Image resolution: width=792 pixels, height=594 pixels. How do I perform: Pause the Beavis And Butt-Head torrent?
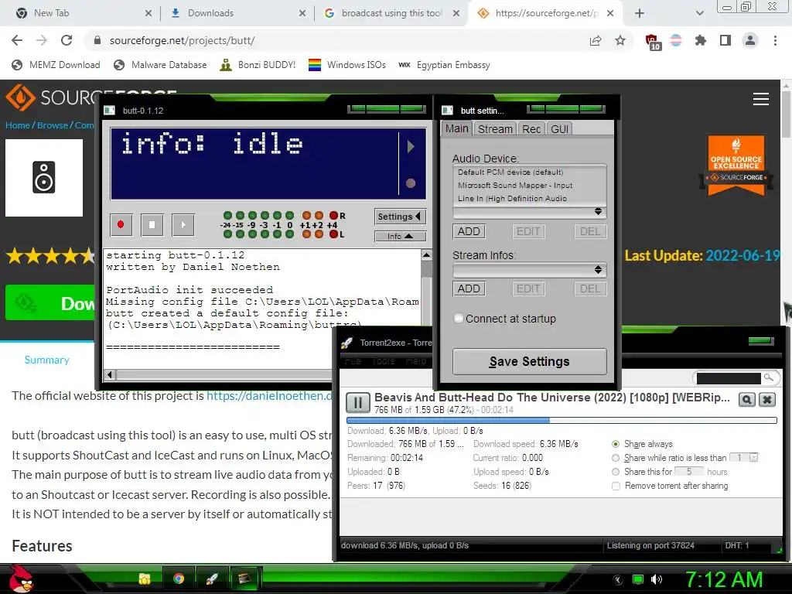tap(357, 402)
